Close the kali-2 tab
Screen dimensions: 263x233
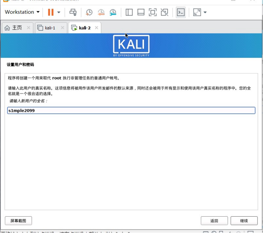(x=97, y=27)
